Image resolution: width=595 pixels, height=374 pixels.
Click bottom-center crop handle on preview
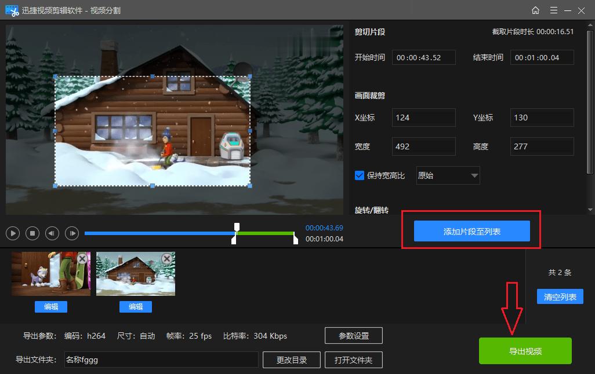(x=153, y=186)
